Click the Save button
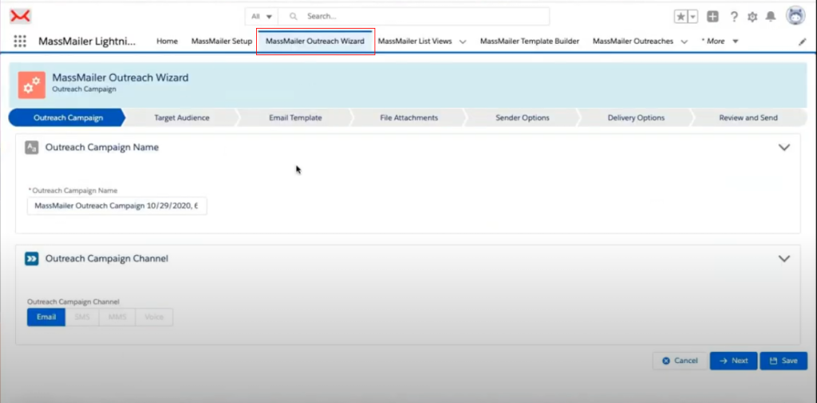Viewport: 817px width, 403px height. pos(783,361)
